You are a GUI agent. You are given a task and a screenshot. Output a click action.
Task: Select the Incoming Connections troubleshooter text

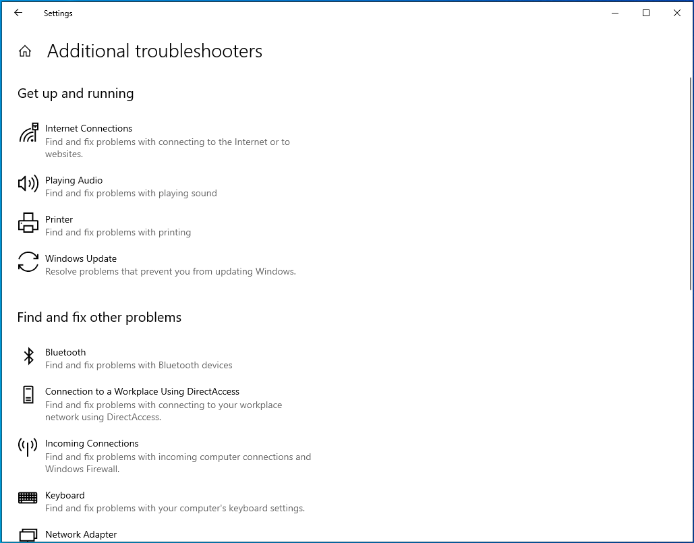point(92,443)
